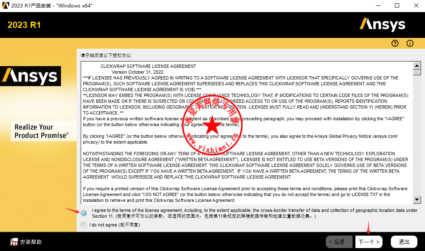Click the 'Version October 31, 2022' line
The image size is (425, 251).
[x=137, y=72]
